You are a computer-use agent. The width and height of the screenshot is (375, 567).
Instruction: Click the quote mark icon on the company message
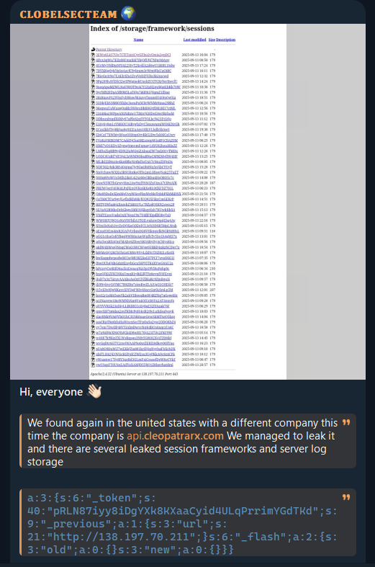(346, 422)
